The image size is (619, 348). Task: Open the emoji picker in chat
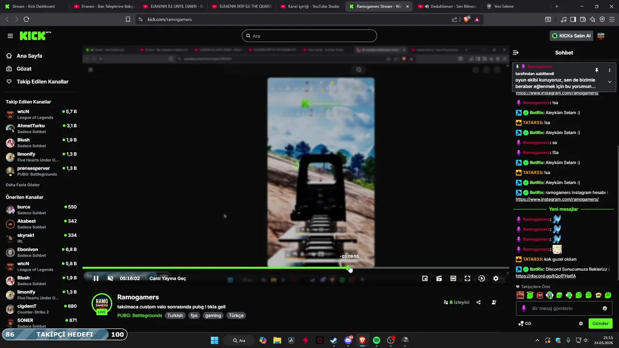[x=604, y=308]
